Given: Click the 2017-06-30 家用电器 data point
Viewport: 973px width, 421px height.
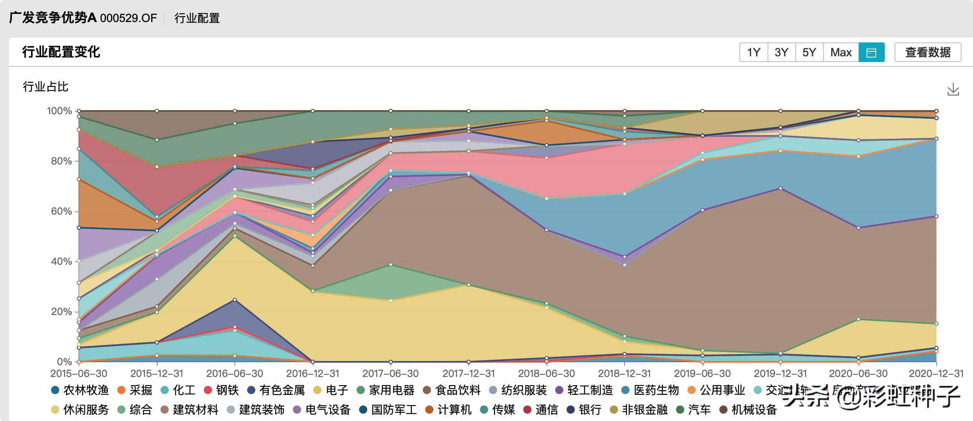Looking at the screenshot, I should 391,265.
